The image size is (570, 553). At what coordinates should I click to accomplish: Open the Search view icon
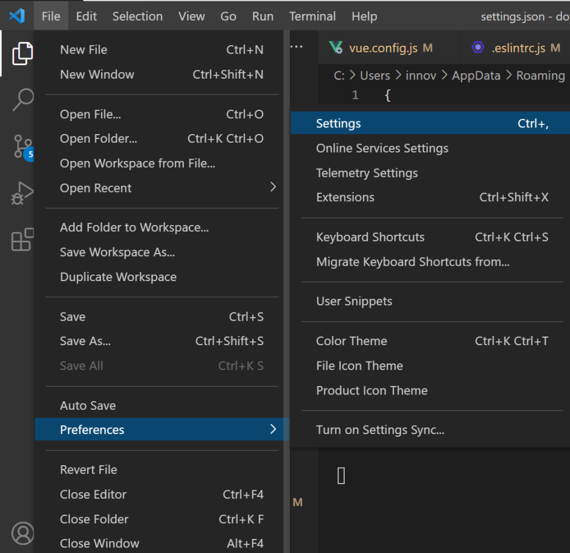23,99
